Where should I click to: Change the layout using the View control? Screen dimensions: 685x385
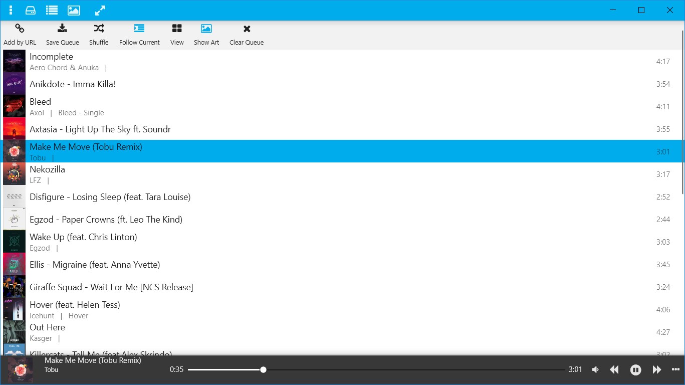click(x=176, y=34)
